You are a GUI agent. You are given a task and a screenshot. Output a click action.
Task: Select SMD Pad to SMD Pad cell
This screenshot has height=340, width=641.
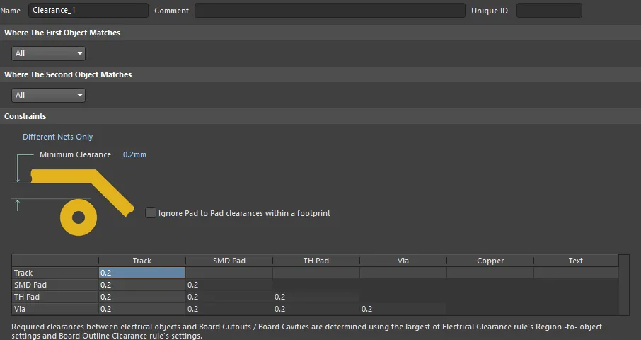229,285
